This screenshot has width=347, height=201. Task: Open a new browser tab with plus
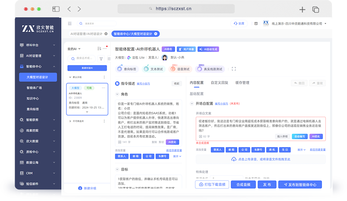click(302, 10)
